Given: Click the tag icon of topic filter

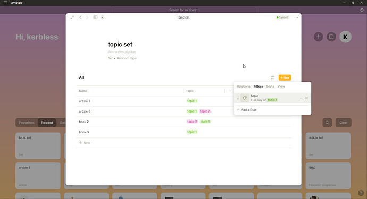Looking at the screenshot, I should (245, 98).
